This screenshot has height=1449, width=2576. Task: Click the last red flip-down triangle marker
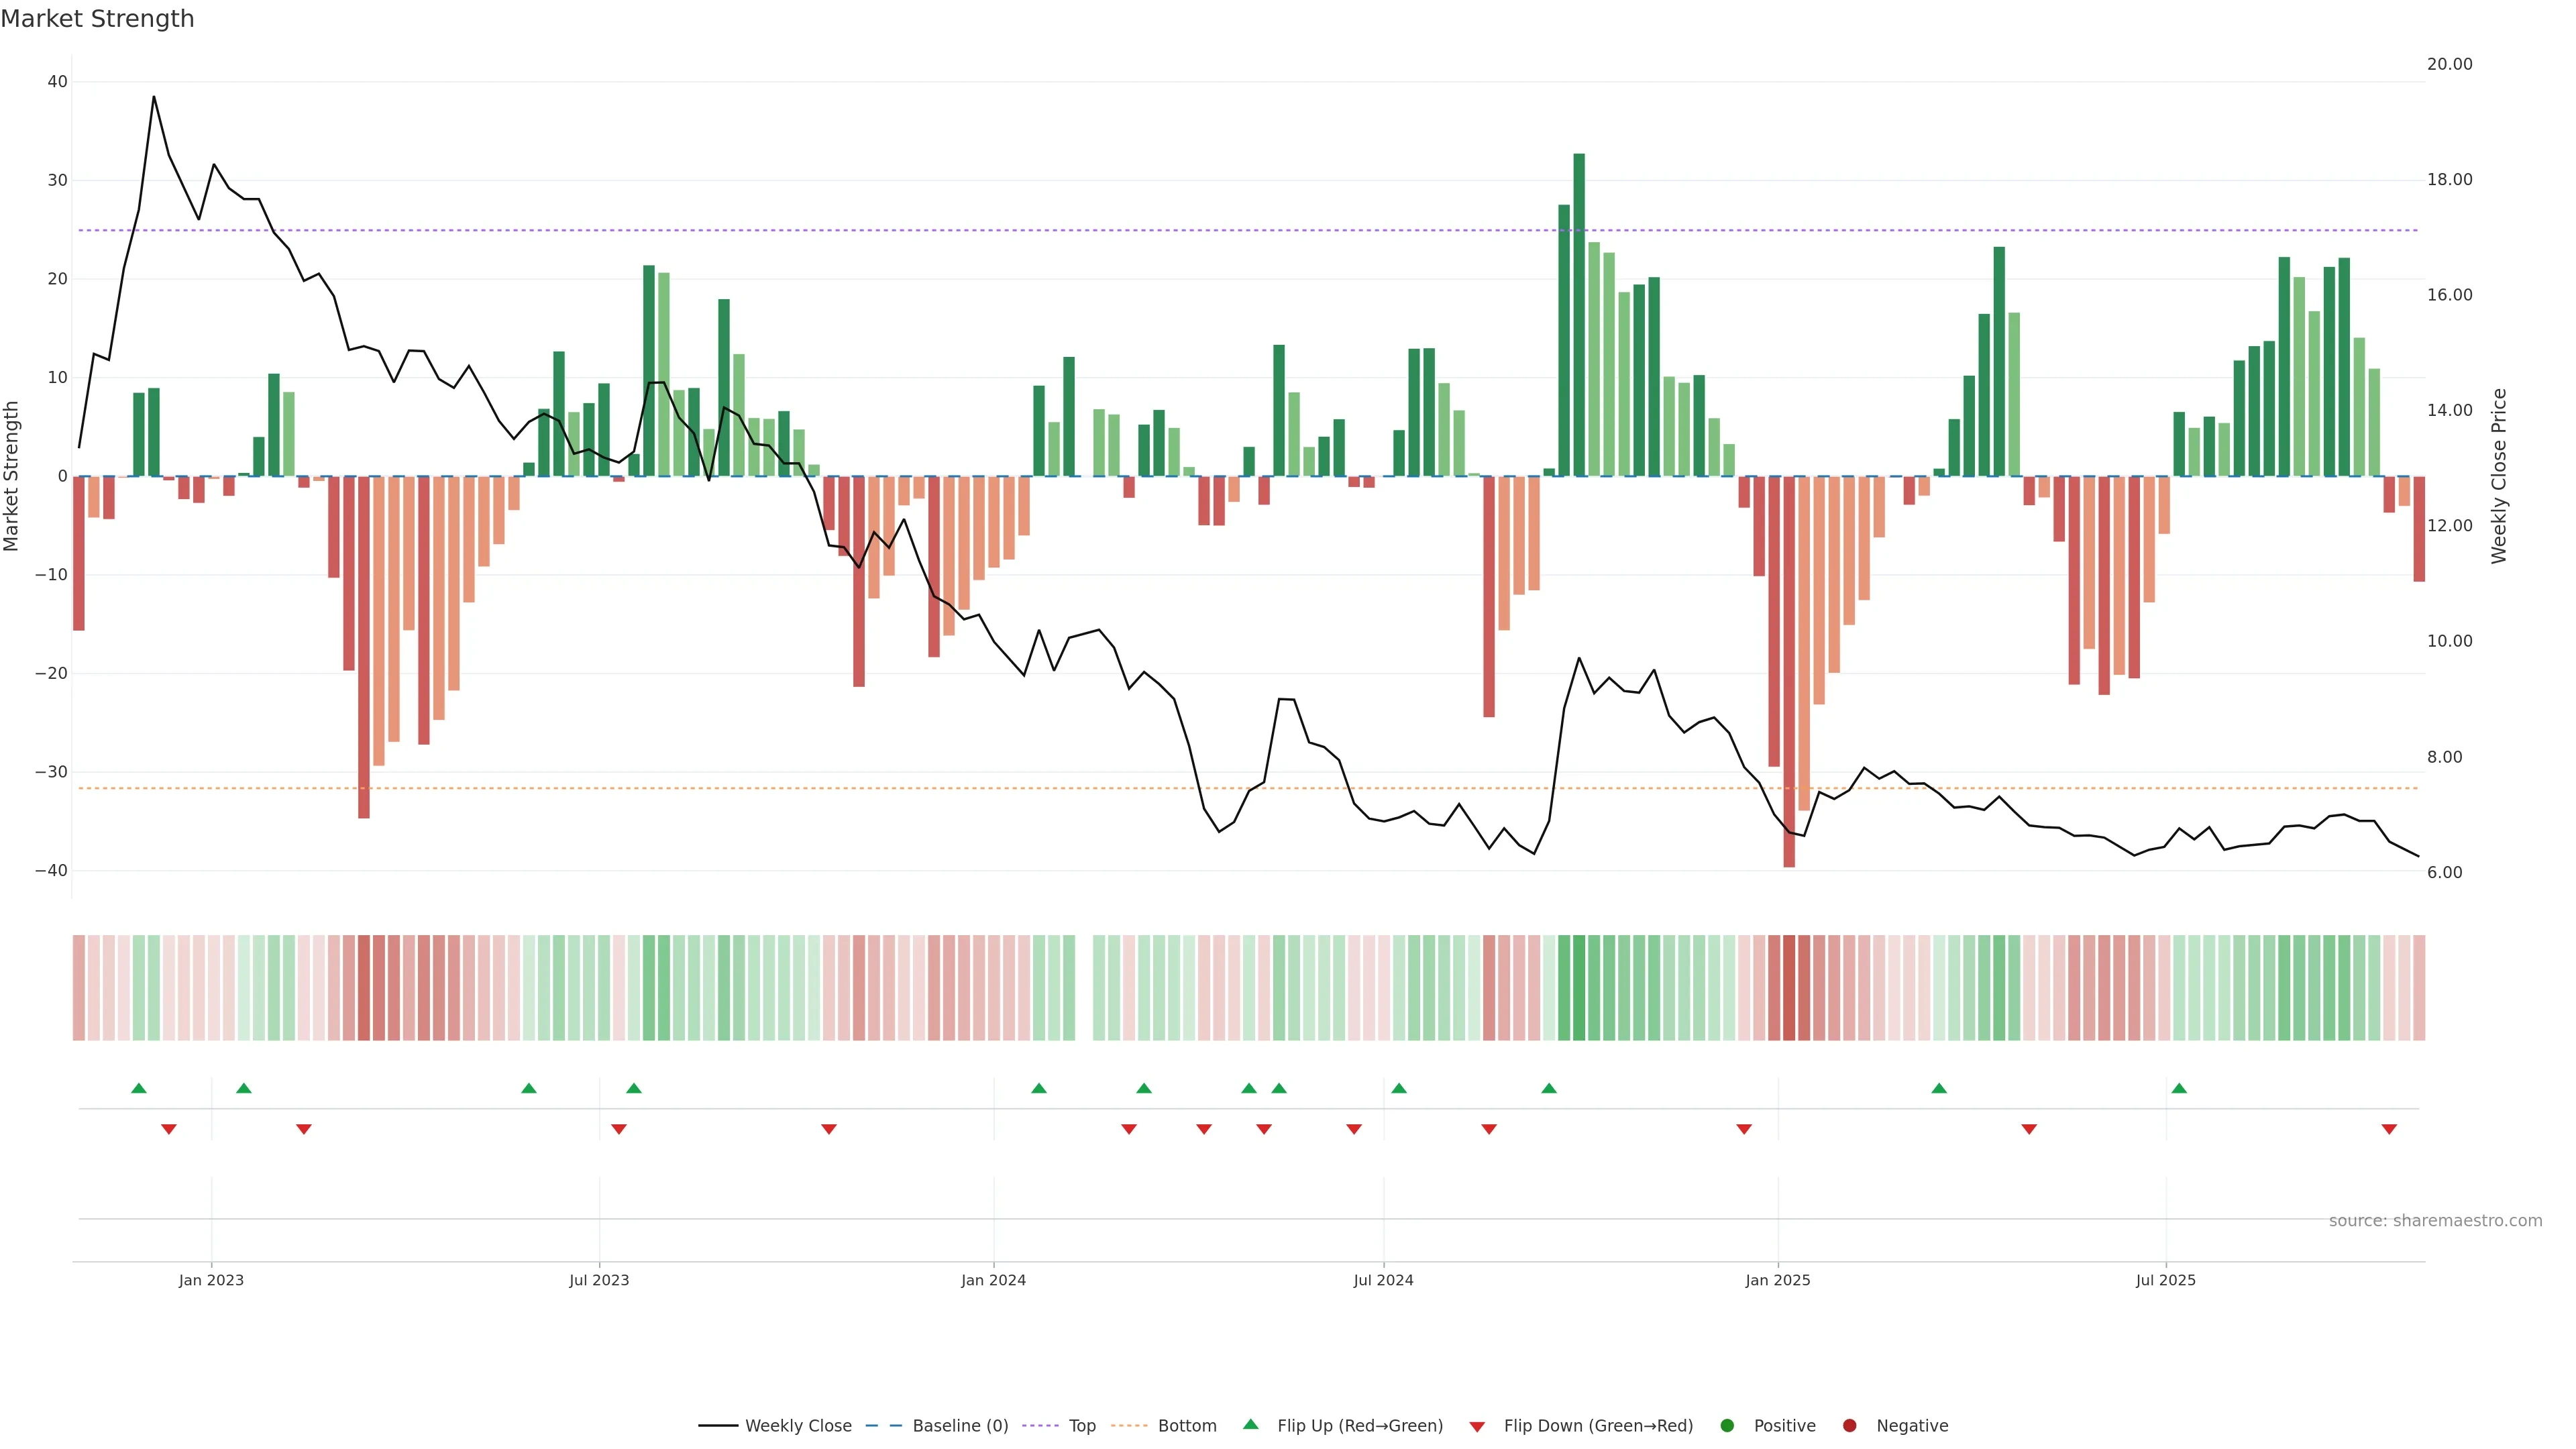point(2389,1129)
